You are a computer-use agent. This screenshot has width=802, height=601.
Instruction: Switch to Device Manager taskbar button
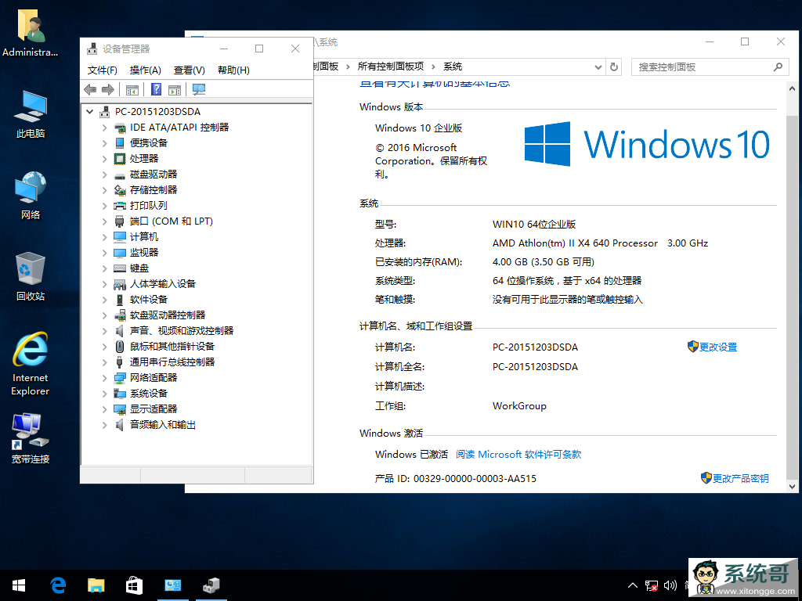point(211,585)
